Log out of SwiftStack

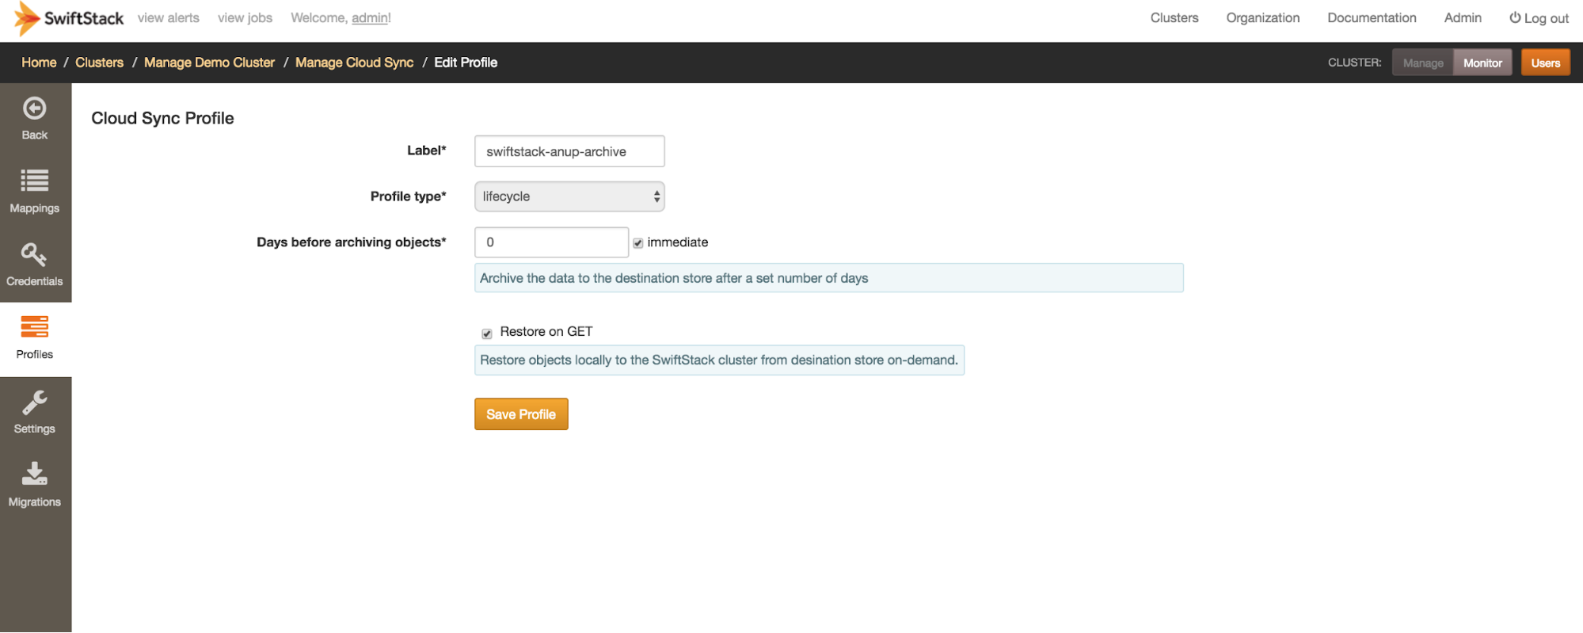[1539, 18]
